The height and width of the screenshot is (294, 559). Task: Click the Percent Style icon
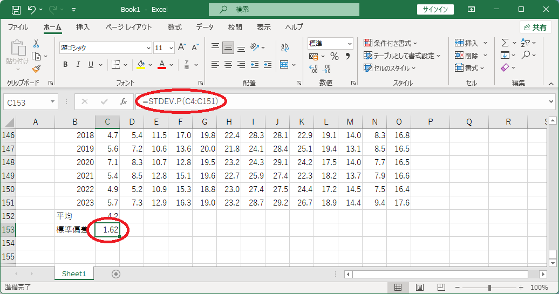tap(334, 56)
